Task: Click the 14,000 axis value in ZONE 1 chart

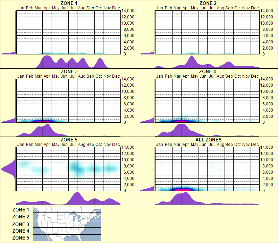Action: click(x=128, y=11)
